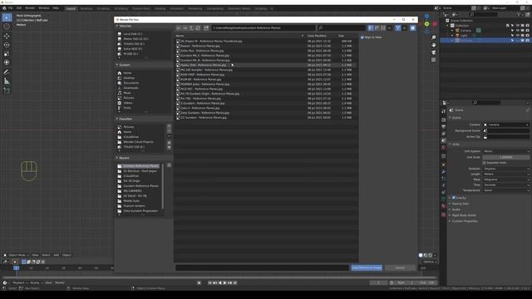Open the Output properties tab
The width and height of the screenshot is (532, 299).
tap(443, 126)
